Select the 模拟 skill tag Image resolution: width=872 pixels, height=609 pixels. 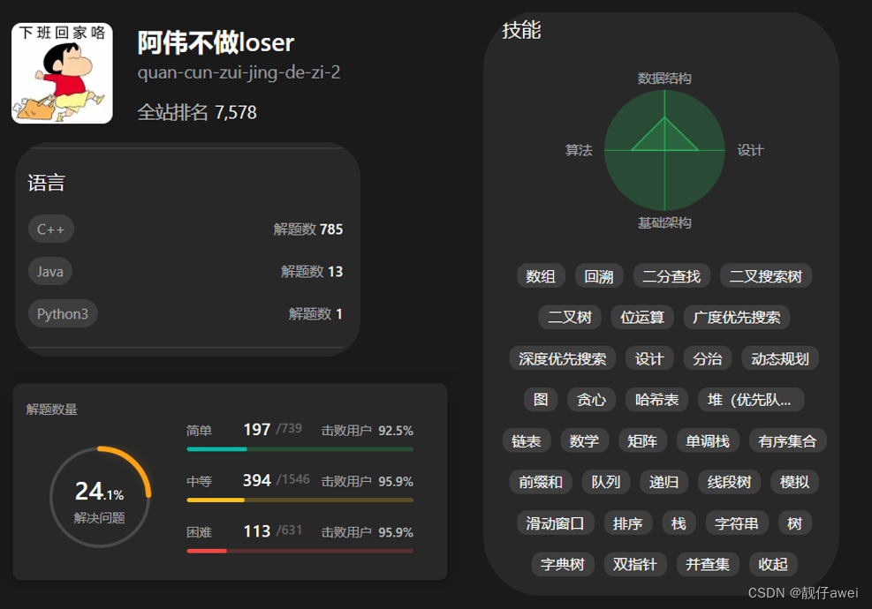tap(795, 482)
